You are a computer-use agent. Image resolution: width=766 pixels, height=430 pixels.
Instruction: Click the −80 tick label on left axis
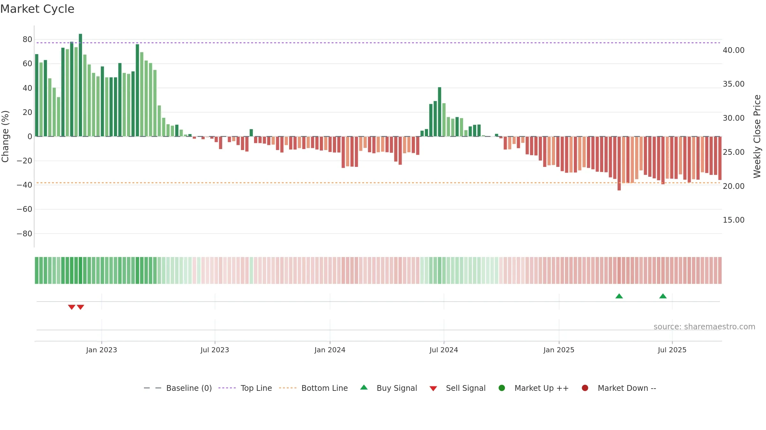click(25, 234)
